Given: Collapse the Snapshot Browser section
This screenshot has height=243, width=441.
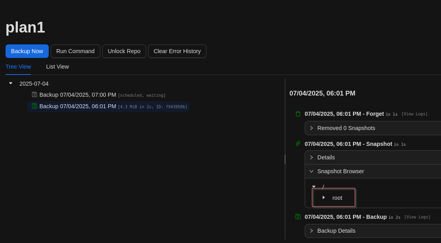Looking at the screenshot, I should click(x=311, y=171).
